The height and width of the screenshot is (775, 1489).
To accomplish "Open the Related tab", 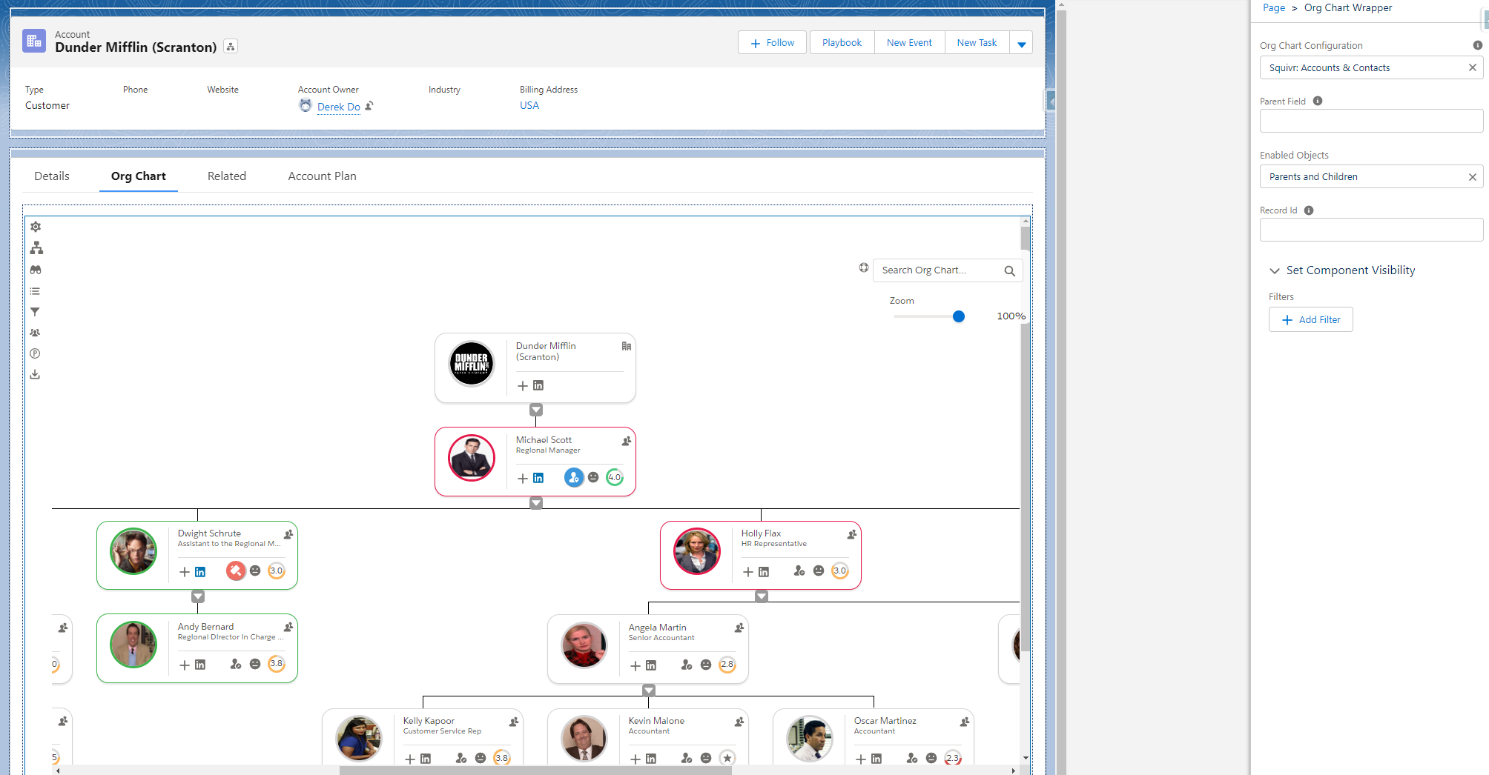I will click(x=227, y=176).
